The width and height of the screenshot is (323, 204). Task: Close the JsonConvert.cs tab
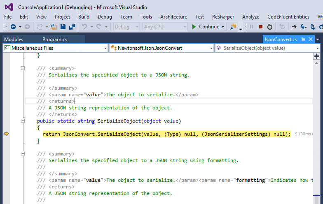(x=310, y=39)
